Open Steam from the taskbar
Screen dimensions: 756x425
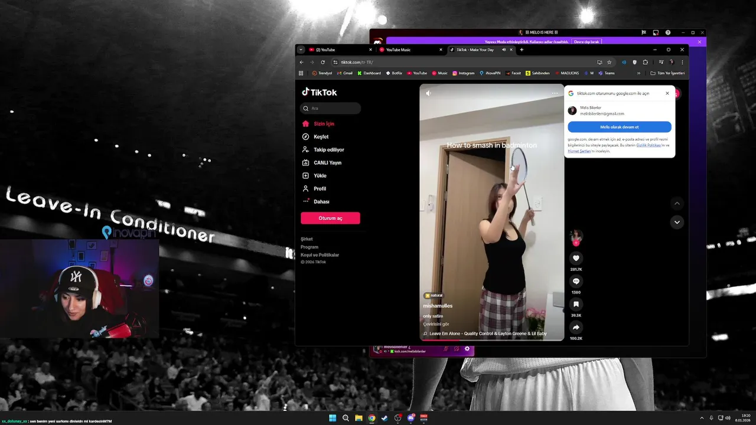[x=384, y=418]
